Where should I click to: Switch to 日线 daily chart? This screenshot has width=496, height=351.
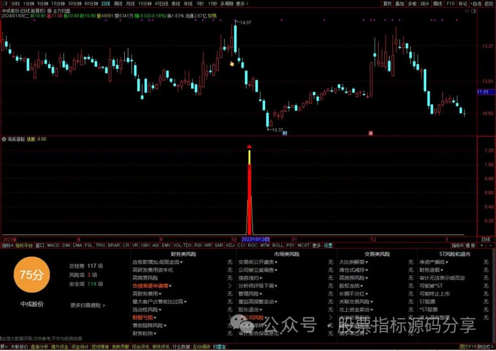106,4
